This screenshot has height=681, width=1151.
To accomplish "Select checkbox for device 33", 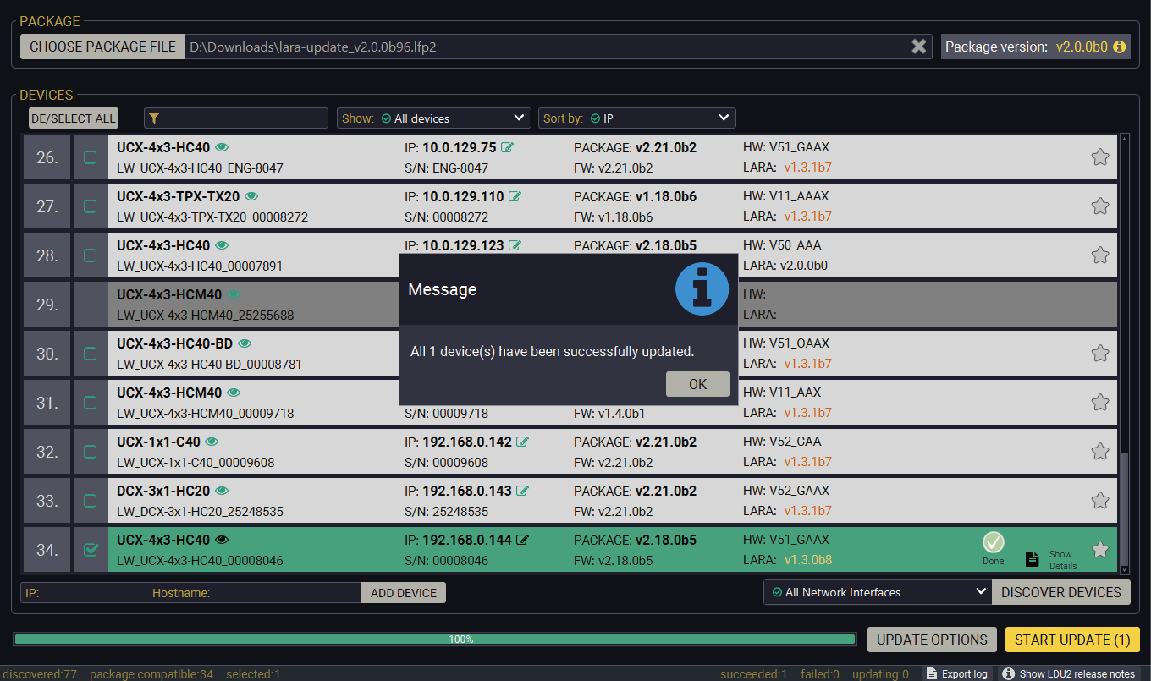I will [x=90, y=501].
